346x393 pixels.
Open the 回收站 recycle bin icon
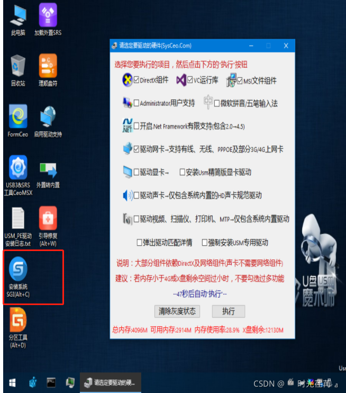click(18, 70)
